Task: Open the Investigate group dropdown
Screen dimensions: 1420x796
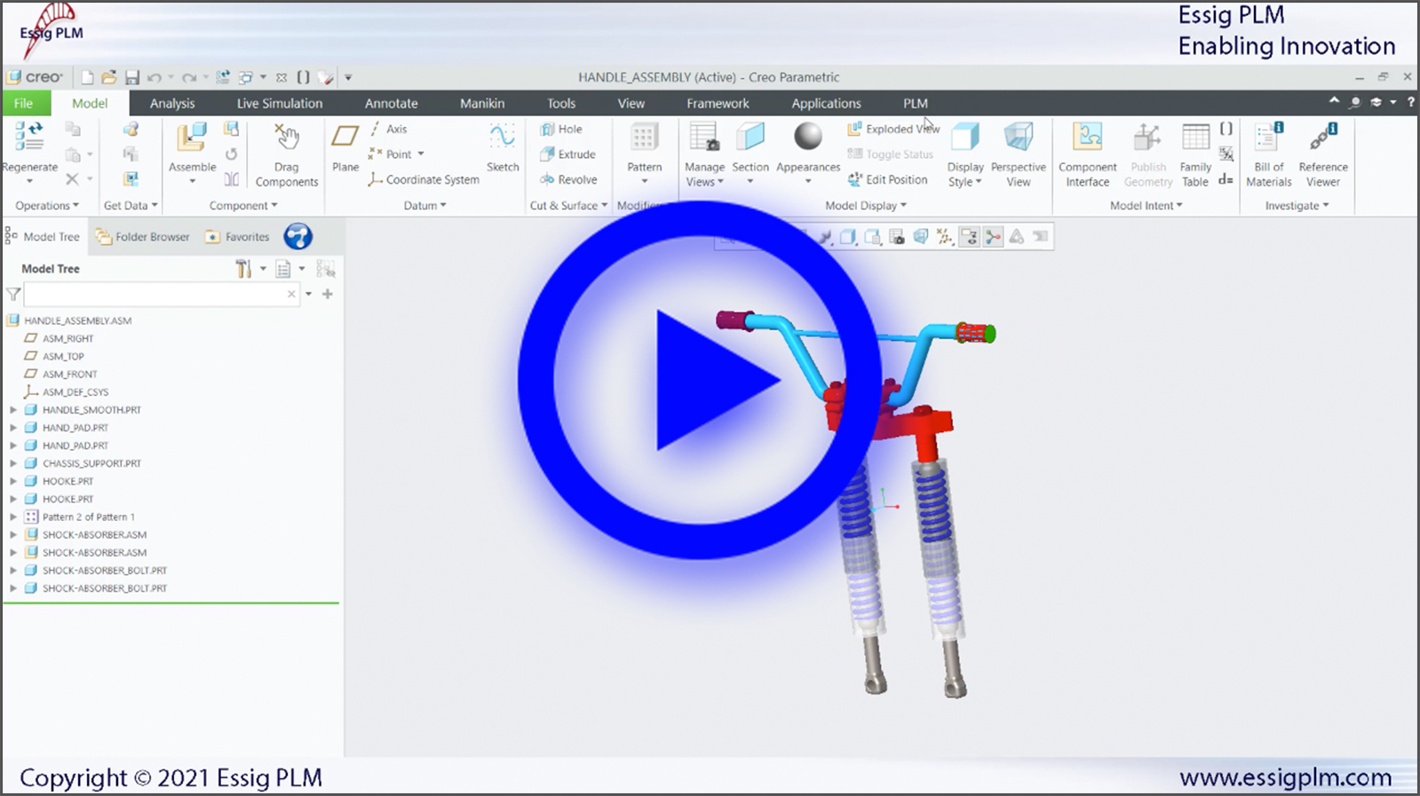Action: (x=1297, y=205)
